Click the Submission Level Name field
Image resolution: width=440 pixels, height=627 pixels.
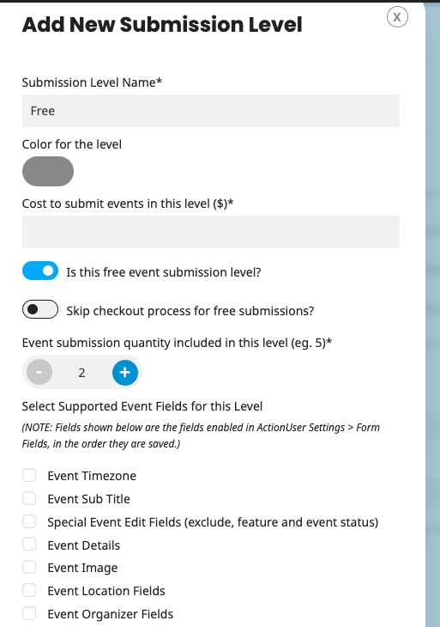211,111
